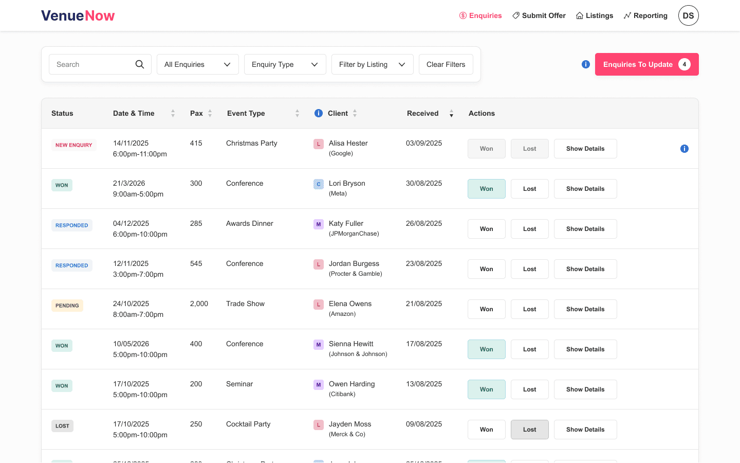
Task: Click the Status column header
Action: [62, 113]
